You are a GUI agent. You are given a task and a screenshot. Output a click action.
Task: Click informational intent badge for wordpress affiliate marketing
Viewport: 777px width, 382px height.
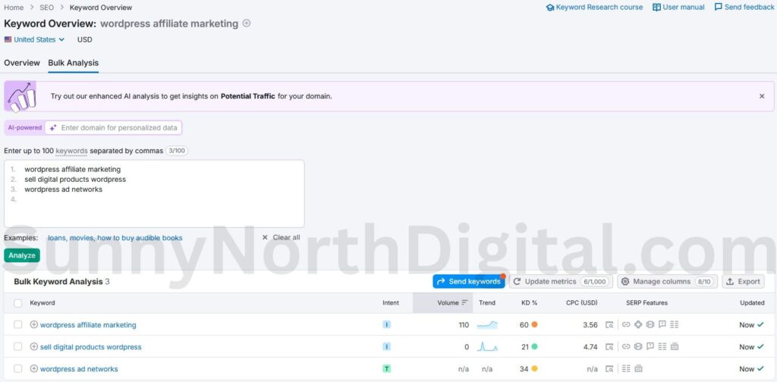click(x=386, y=325)
